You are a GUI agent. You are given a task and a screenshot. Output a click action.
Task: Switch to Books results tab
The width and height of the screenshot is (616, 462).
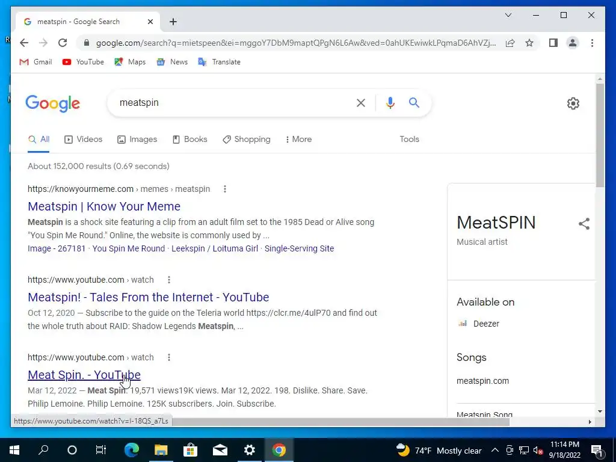coord(189,139)
